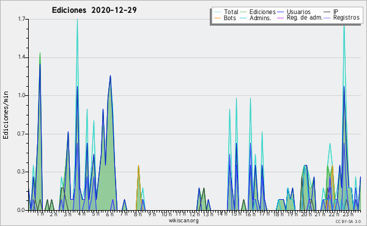Click the Reg. de adm. legend label

pyautogui.click(x=305, y=18)
